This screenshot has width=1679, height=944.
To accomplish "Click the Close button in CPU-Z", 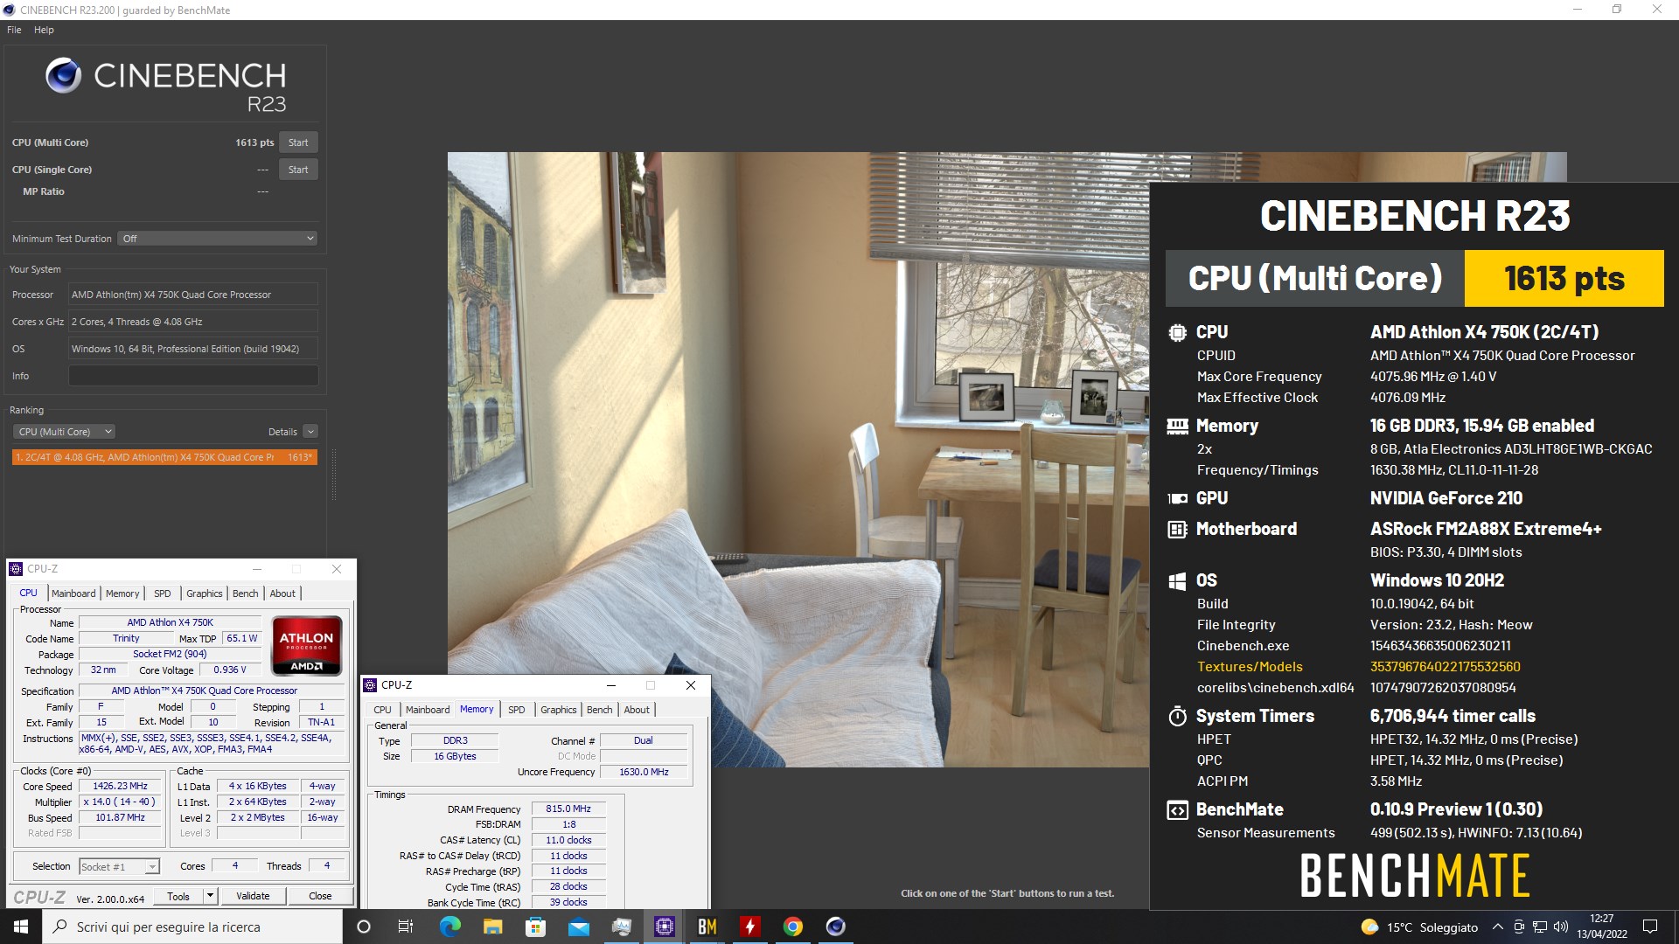I will (x=320, y=896).
